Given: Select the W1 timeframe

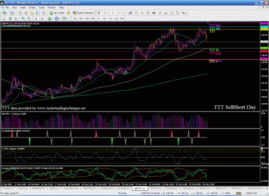Looking at the screenshot, I should tap(117, 18).
